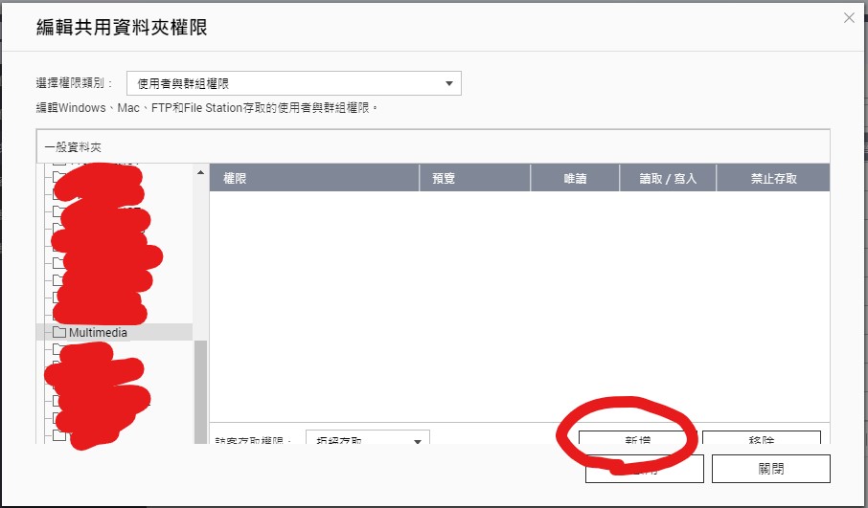Click the 禁止存取 column header
Image resolution: width=868 pixels, height=508 pixels.
pyautogui.click(x=773, y=178)
